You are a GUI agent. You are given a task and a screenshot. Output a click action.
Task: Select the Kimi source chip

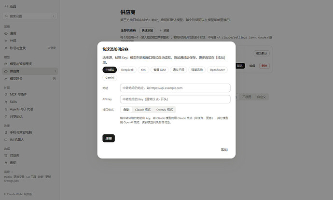[x=143, y=70]
